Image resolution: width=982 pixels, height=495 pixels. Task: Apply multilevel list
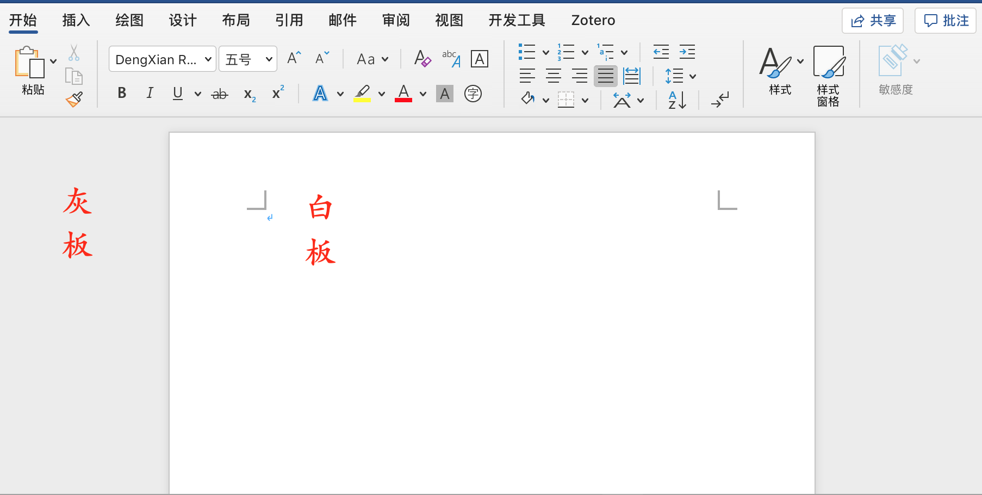click(x=605, y=52)
